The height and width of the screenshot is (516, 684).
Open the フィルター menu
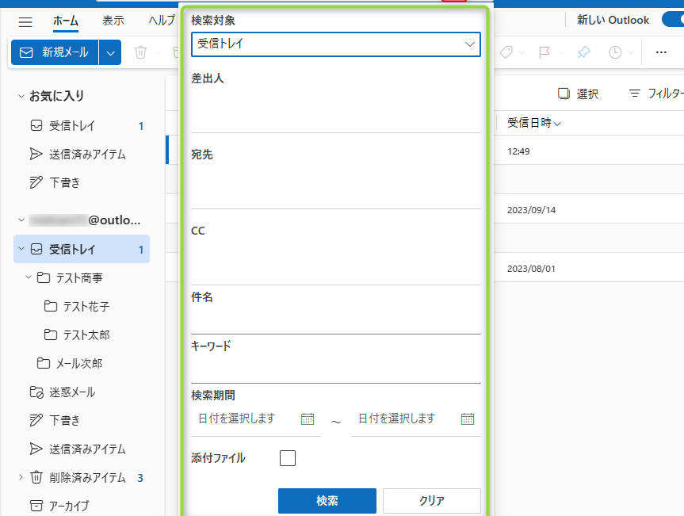coord(656,94)
